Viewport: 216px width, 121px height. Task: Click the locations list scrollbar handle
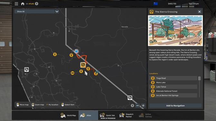point(199,78)
